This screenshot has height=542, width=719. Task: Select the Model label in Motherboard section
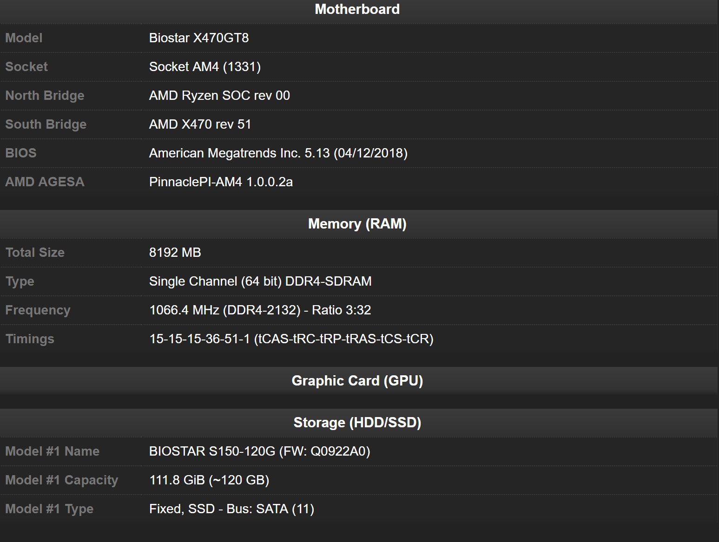24,38
